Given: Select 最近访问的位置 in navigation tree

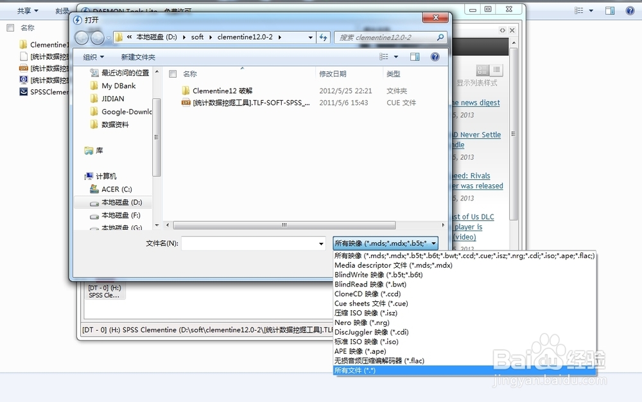Looking at the screenshot, I should [x=119, y=73].
